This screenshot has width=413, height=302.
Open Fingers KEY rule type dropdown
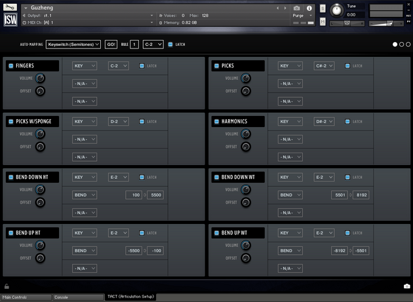pos(85,66)
